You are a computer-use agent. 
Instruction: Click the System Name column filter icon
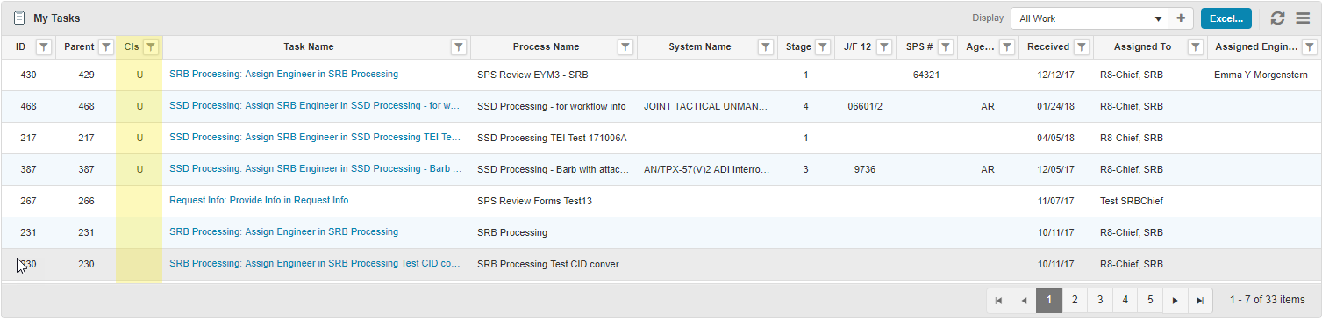[765, 47]
